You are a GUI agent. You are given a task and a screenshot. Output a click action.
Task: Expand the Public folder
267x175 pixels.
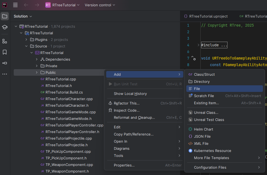coord(36,72)
